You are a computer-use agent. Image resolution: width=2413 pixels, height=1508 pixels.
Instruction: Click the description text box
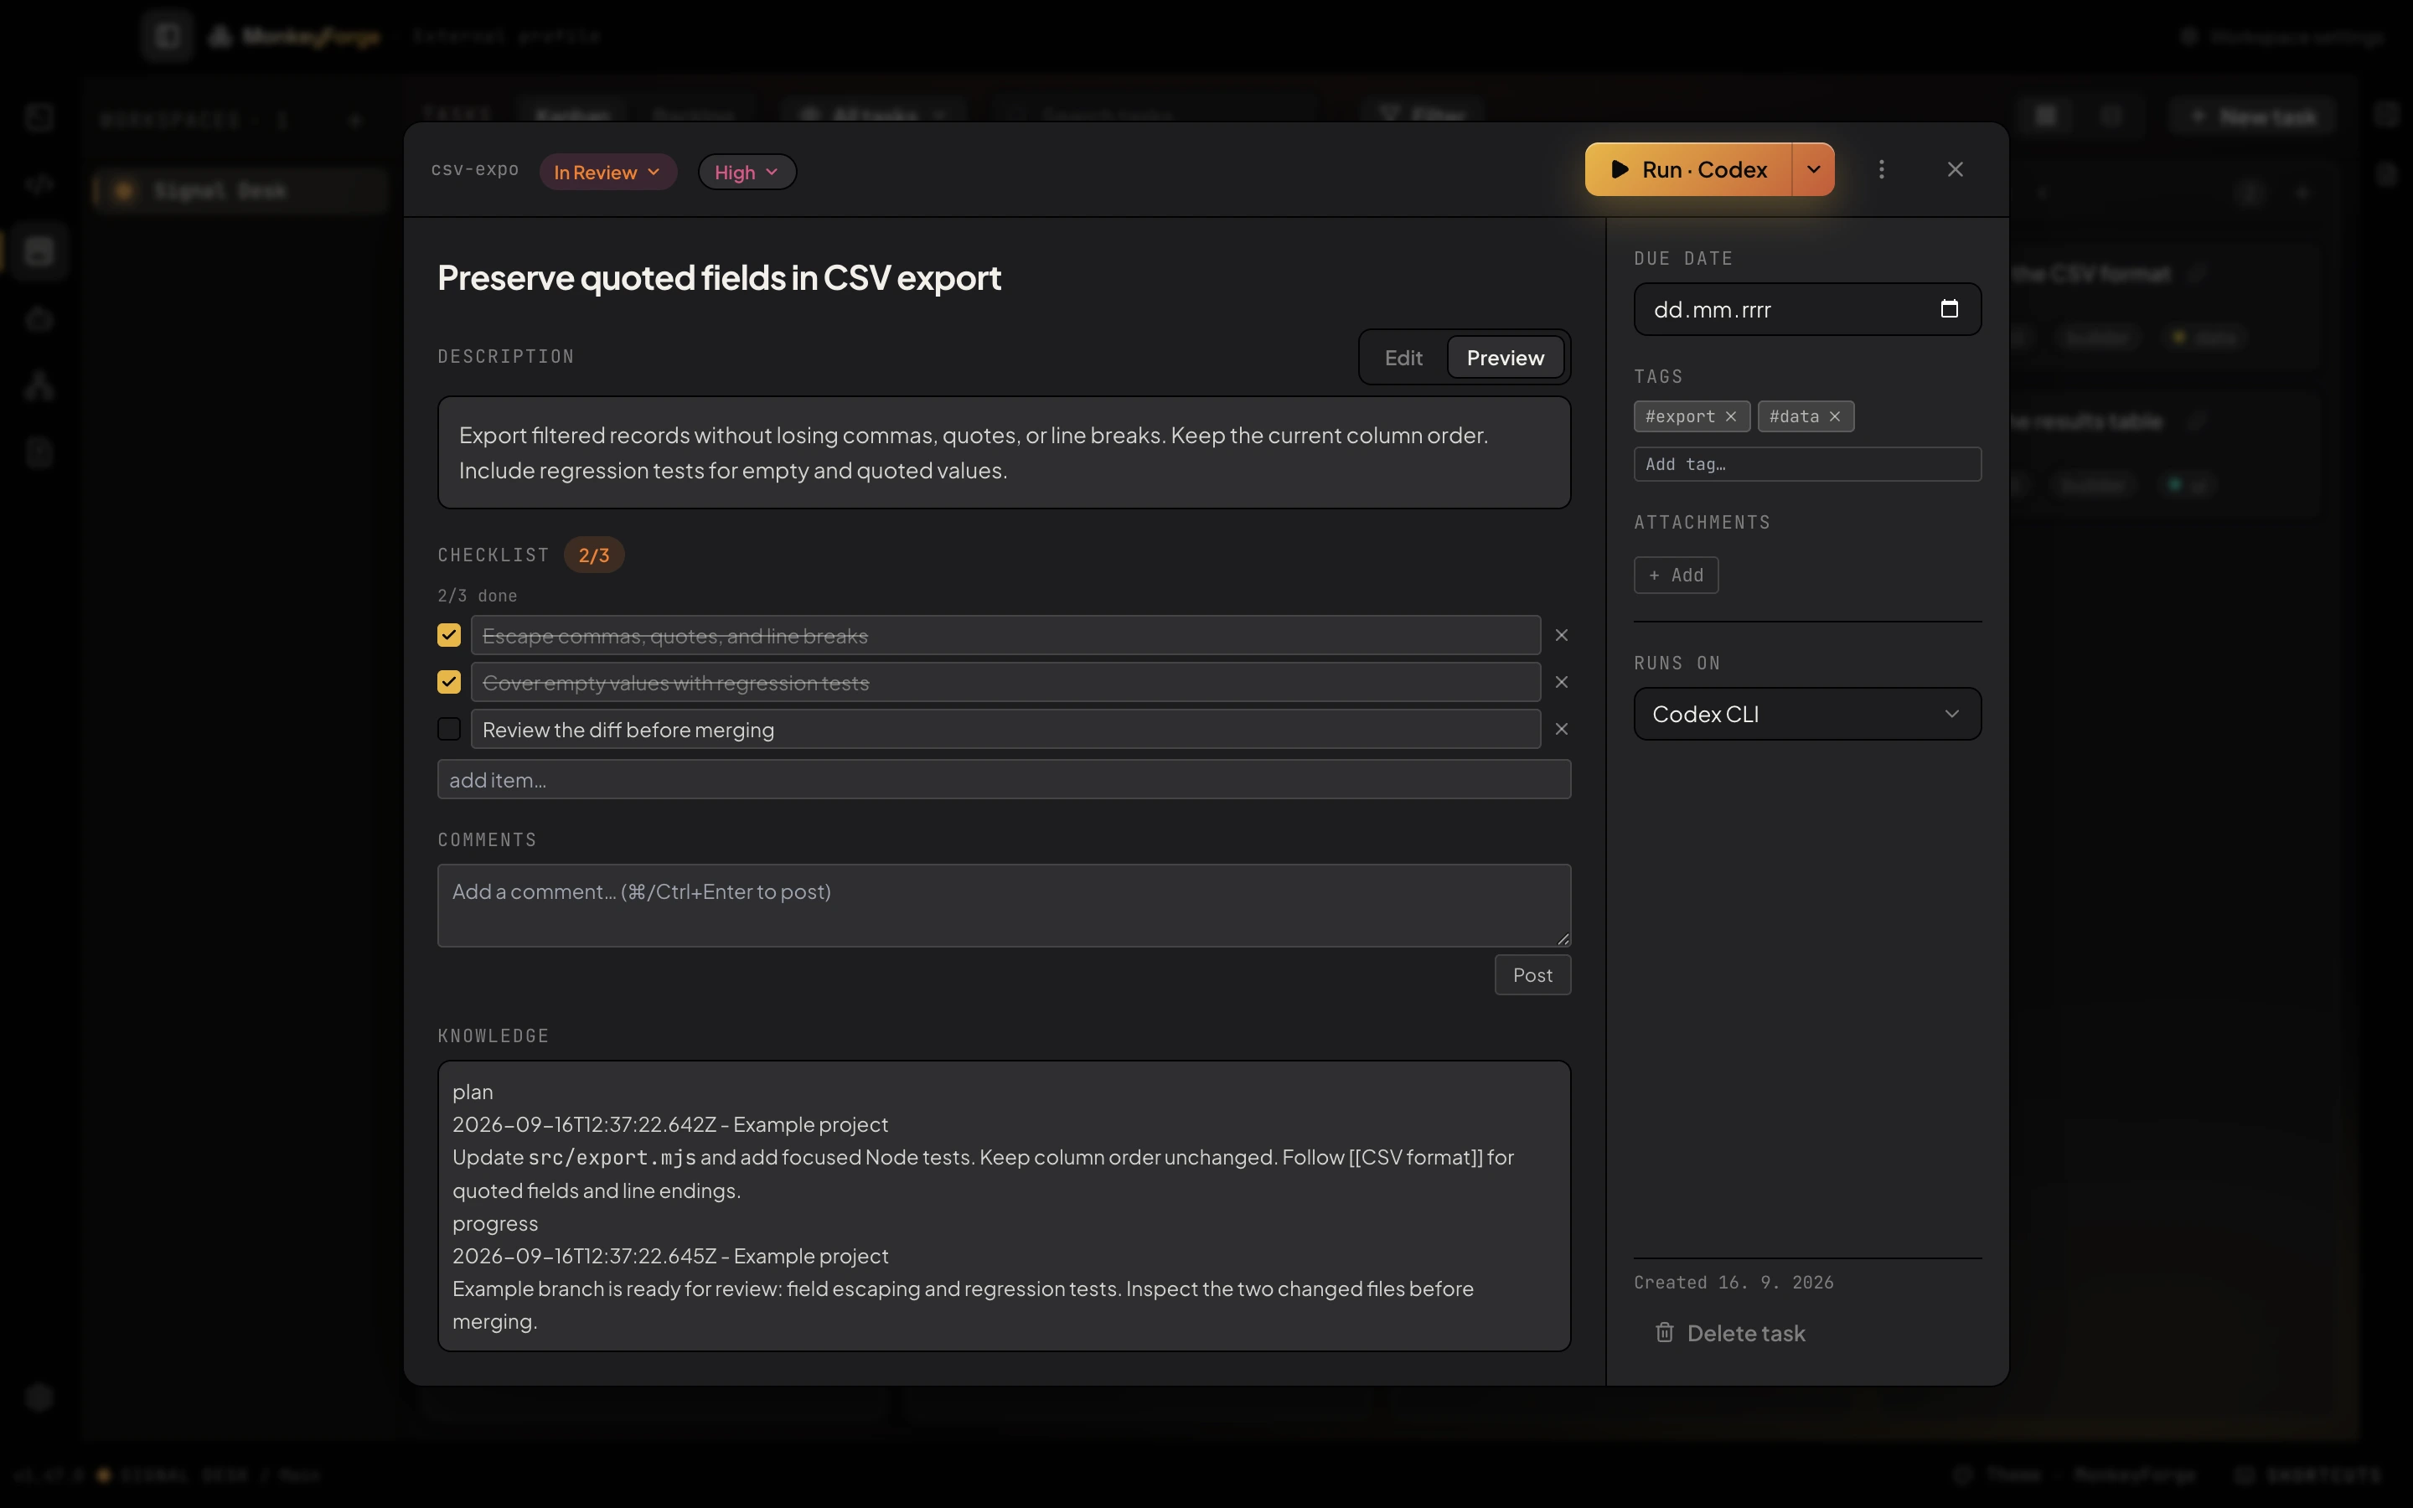pos(1004,452)
